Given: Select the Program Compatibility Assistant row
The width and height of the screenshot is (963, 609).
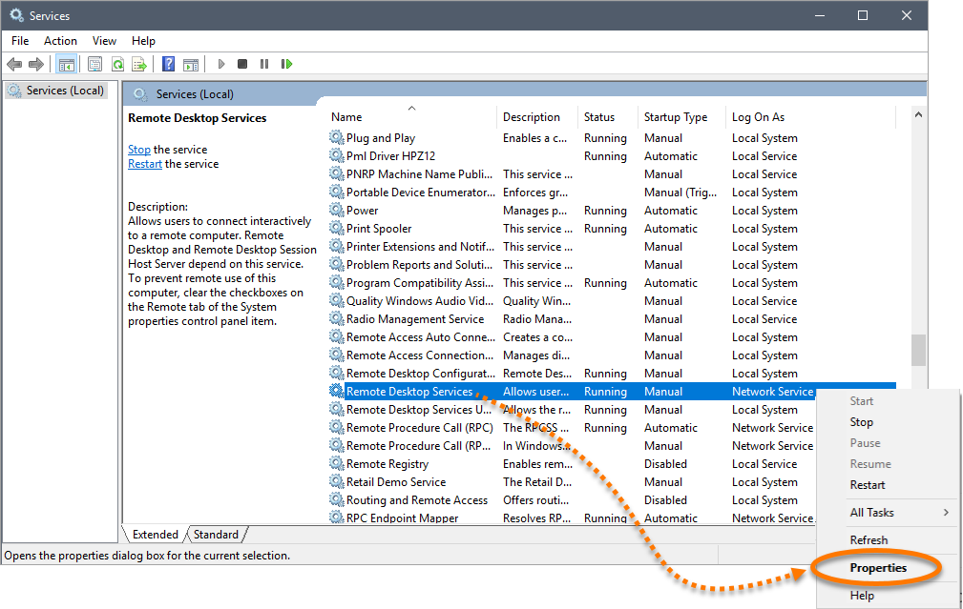Looking at the screenshot, I should (612, 283).
